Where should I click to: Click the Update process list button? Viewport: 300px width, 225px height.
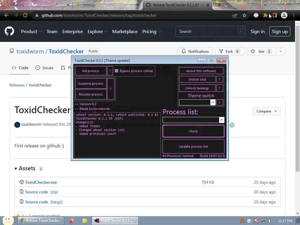pyautogui.click(x=193, y=146)
